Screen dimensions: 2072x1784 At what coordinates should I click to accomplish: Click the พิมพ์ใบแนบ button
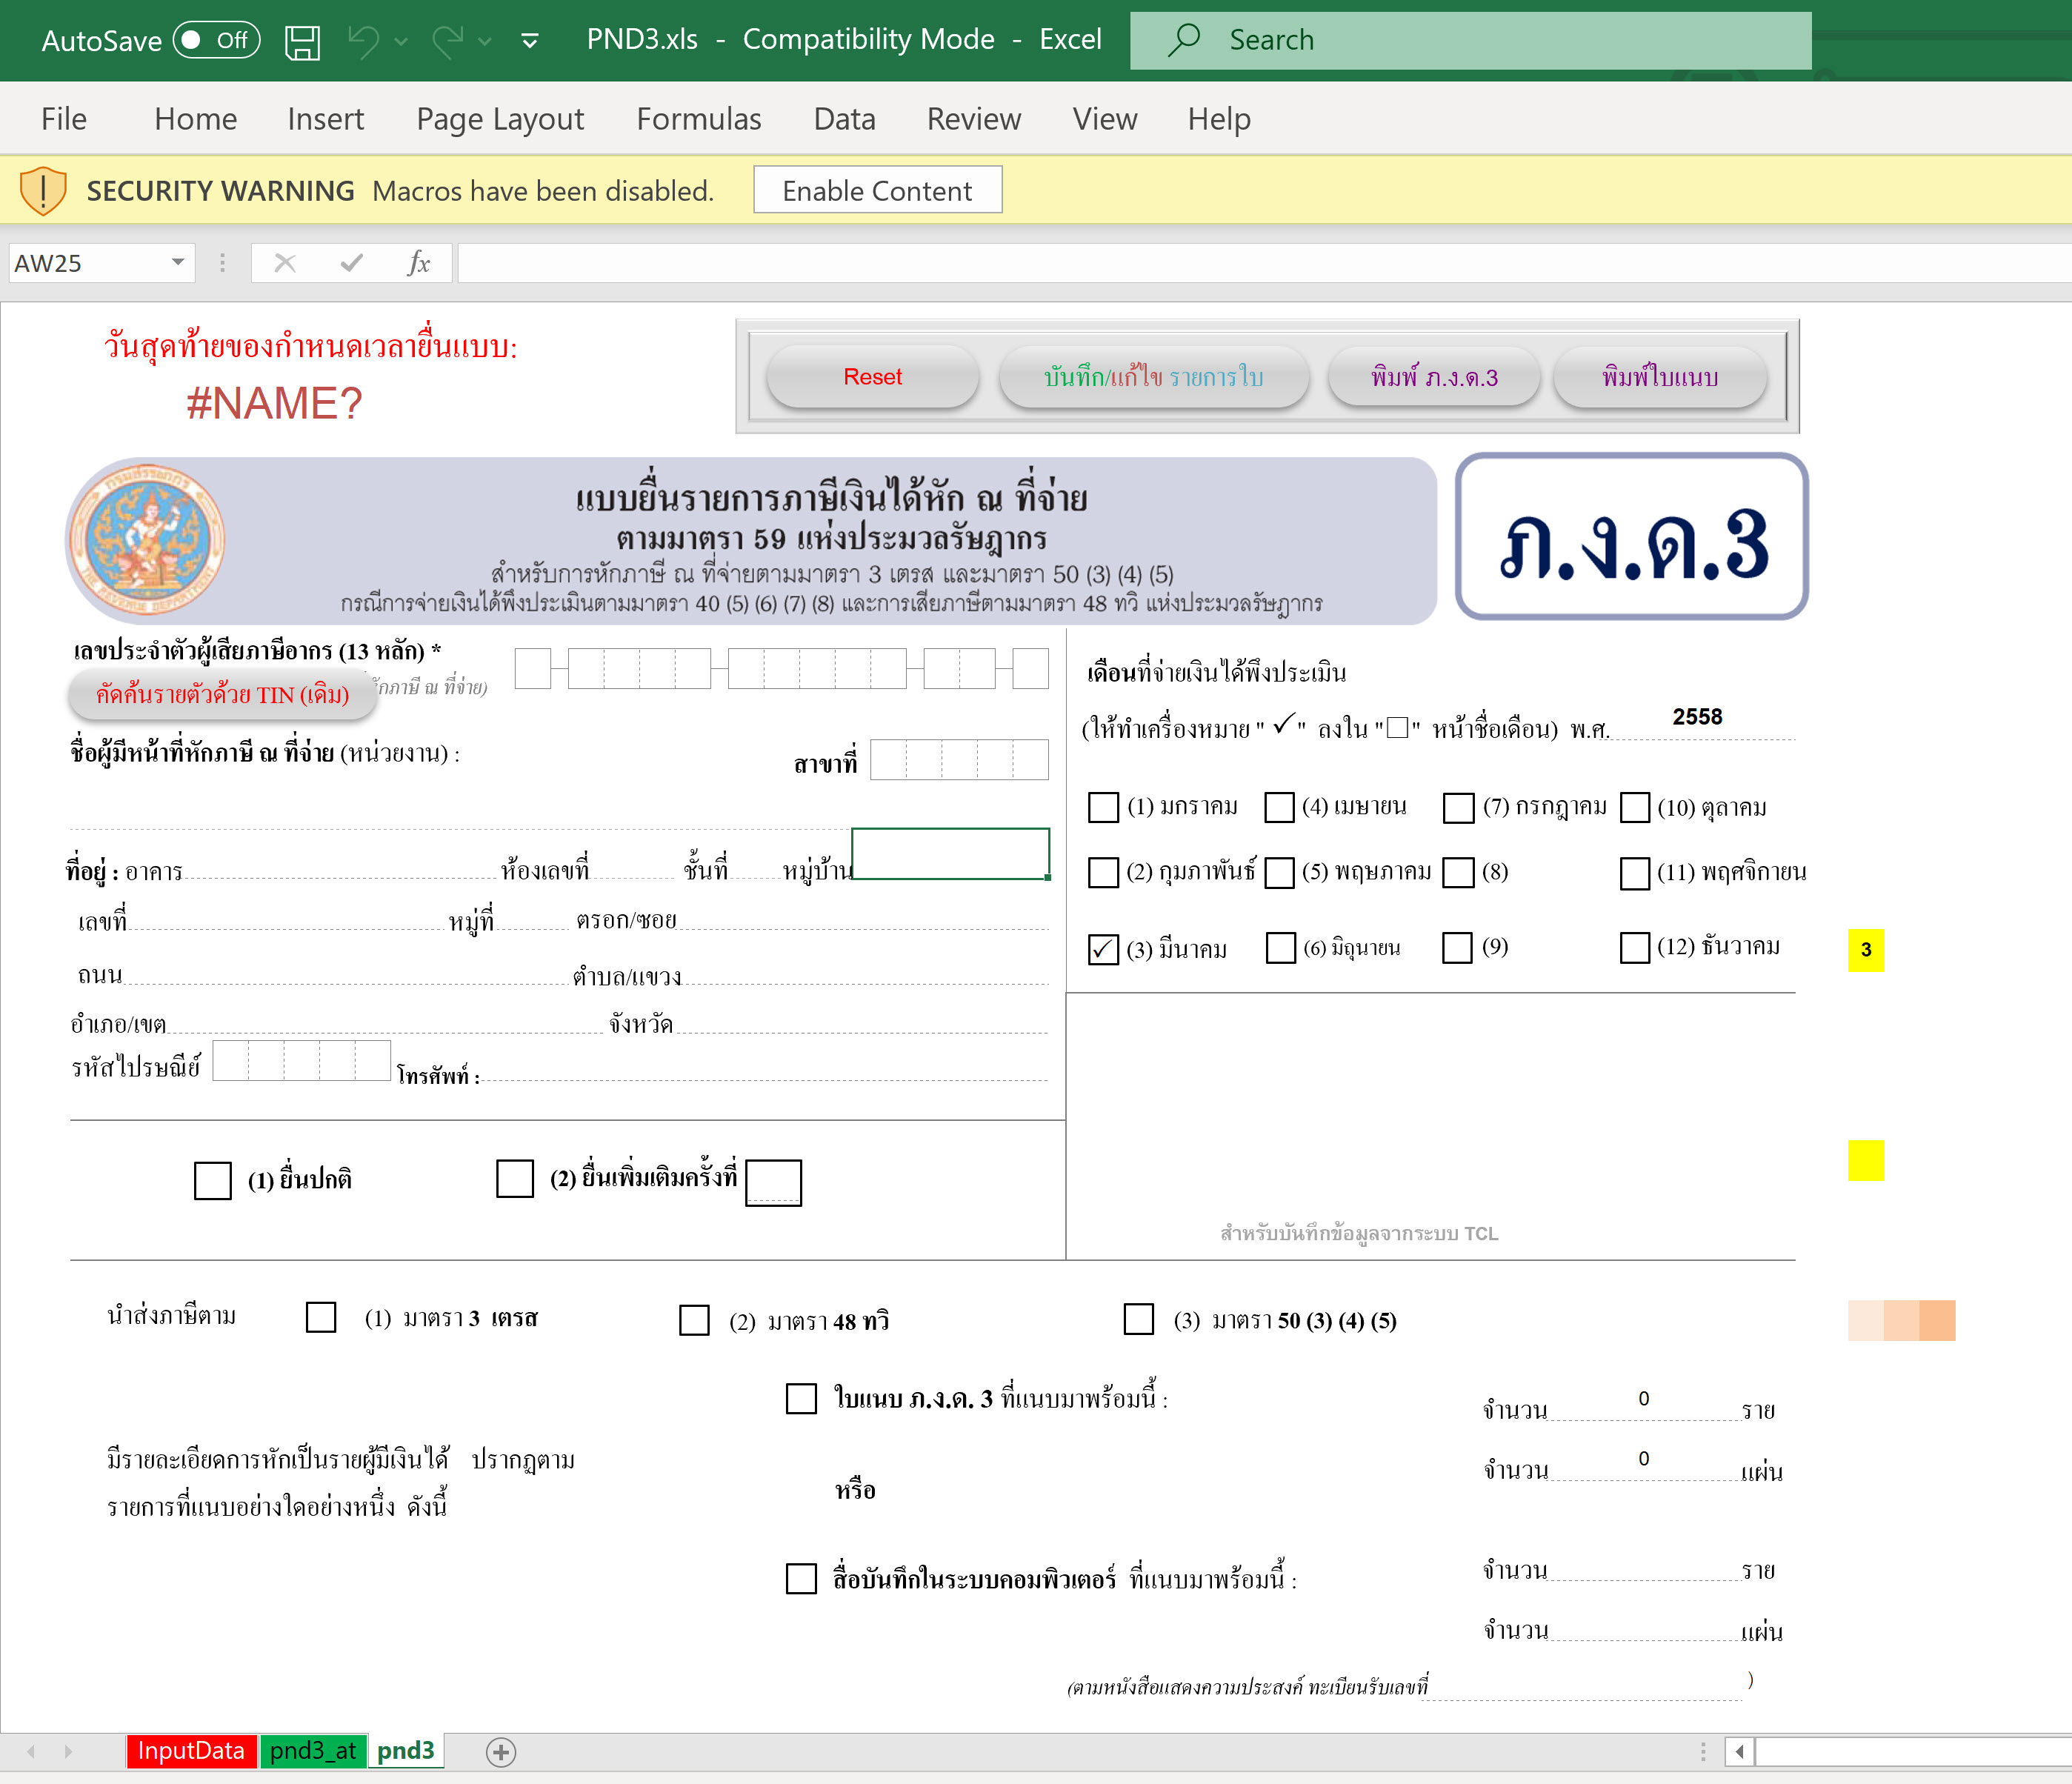click(1660, 377)
